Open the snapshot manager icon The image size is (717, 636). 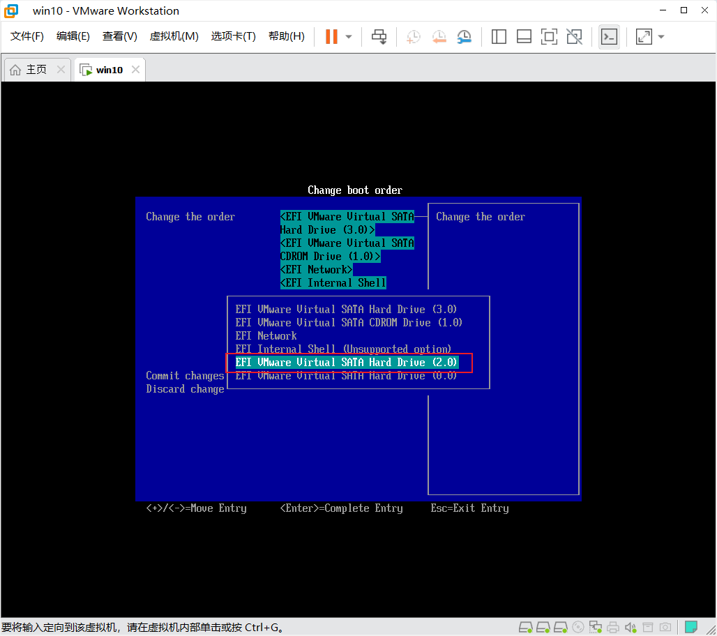click(464, 36)
